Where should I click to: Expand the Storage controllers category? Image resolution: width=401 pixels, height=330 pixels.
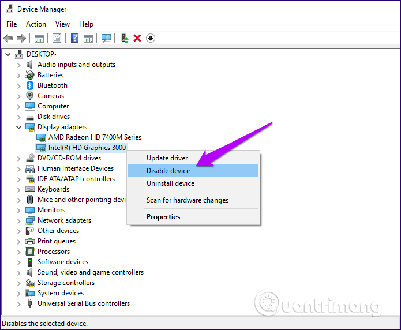pos(18,283)
